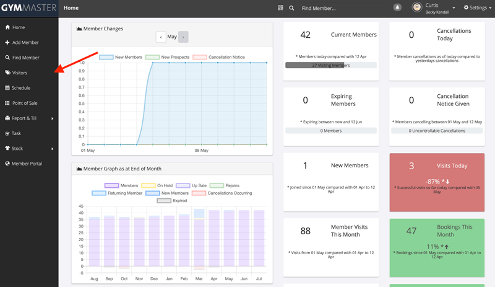The image size is (495, 287).
Task: Click the Schedule calendar icon
Action: pos(7,88)
